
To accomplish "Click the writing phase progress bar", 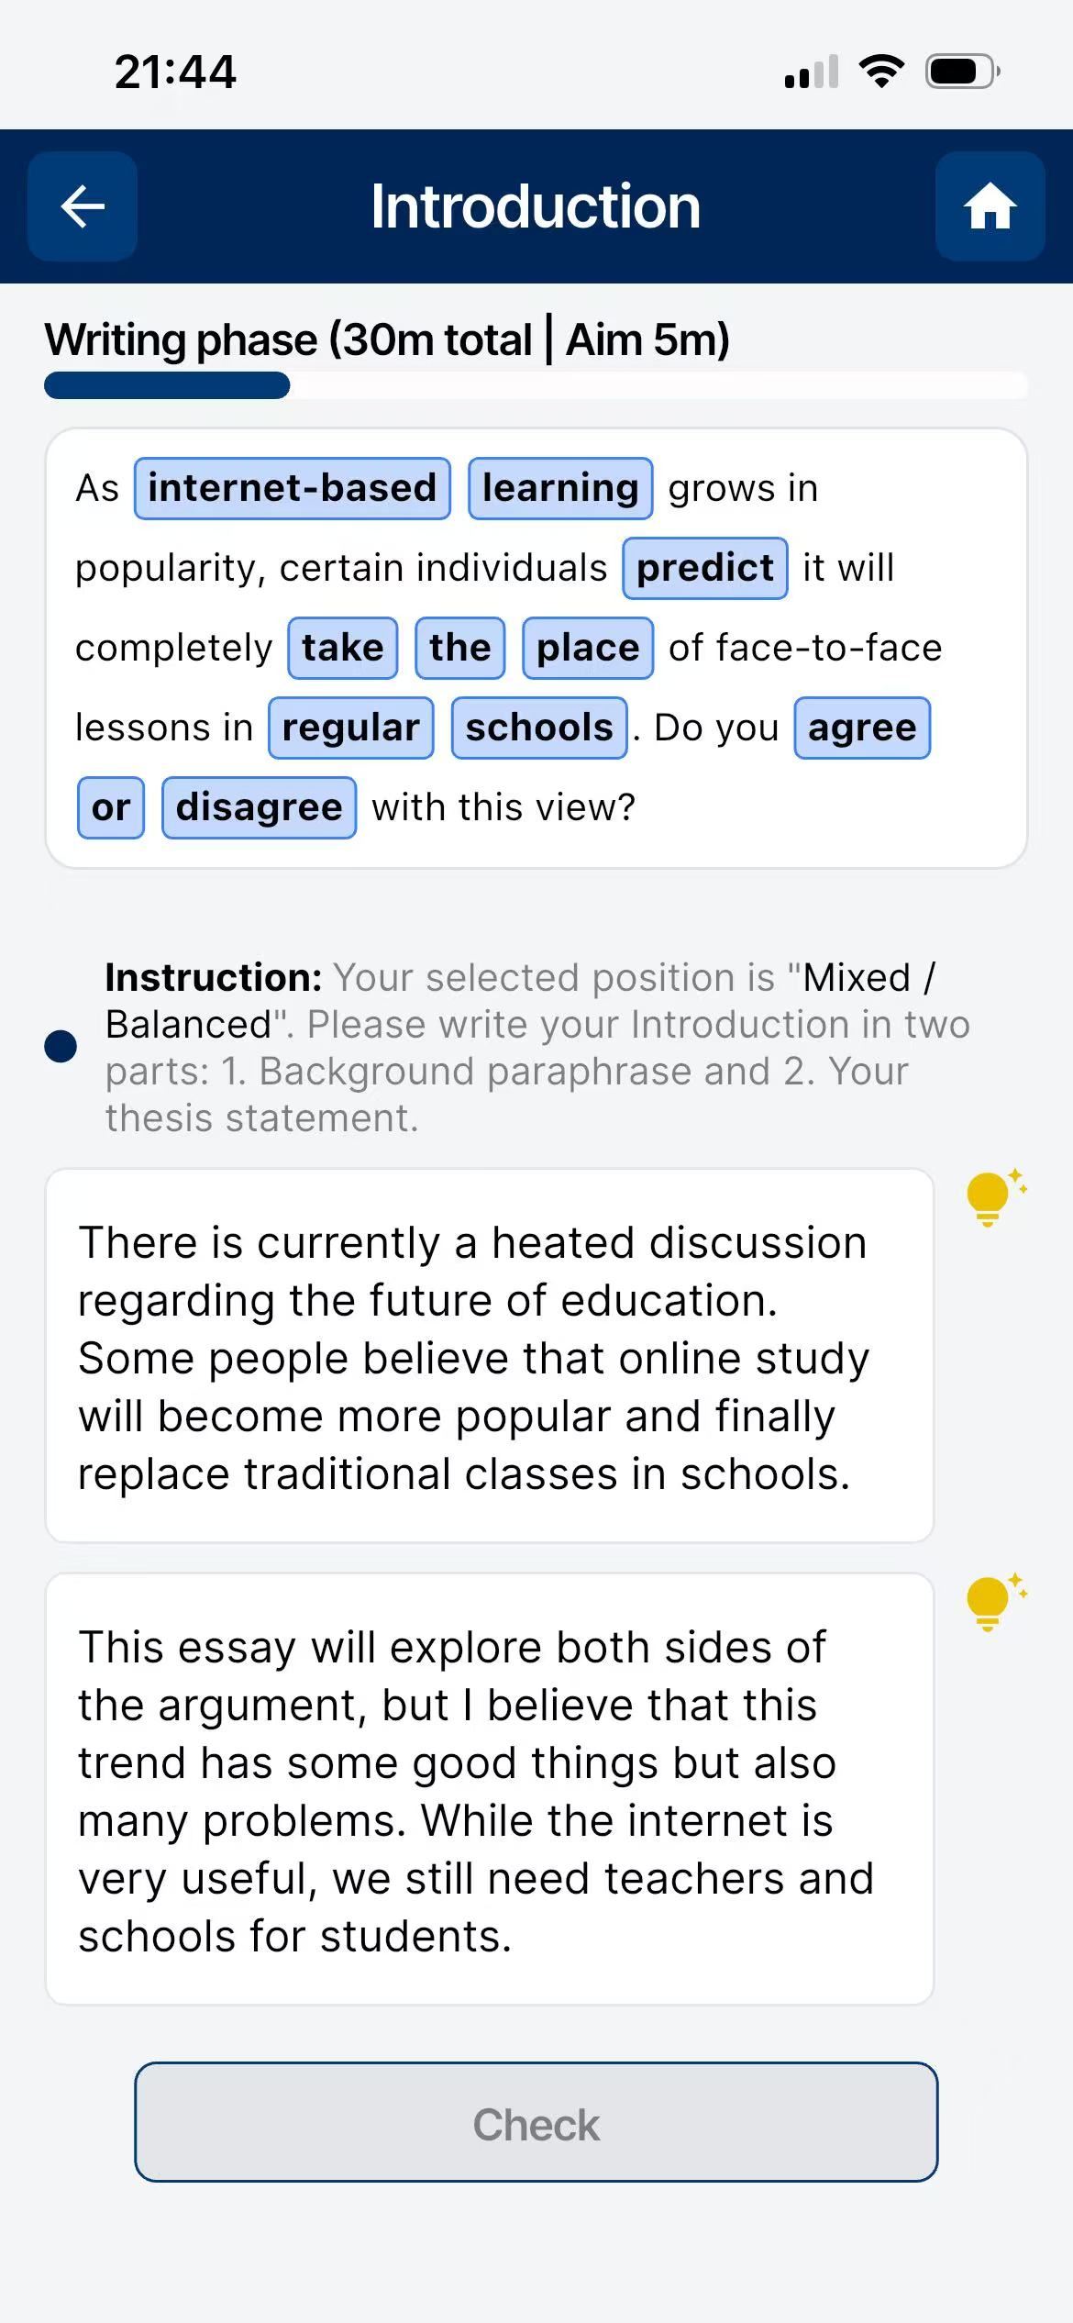I will coord(536,385).
